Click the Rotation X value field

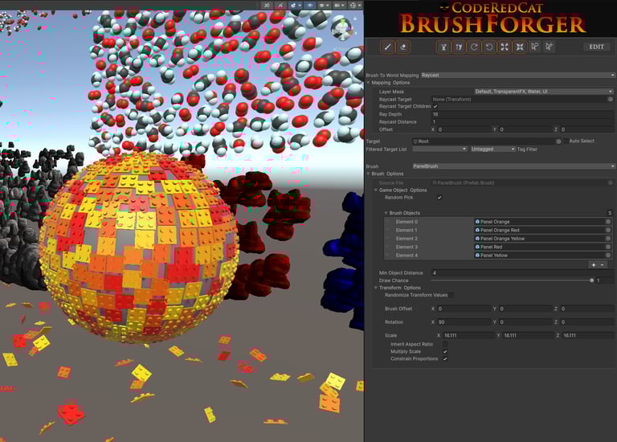[464, 322]
